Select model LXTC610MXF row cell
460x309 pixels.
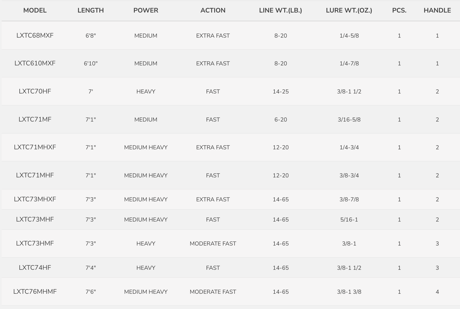point(35,63)
